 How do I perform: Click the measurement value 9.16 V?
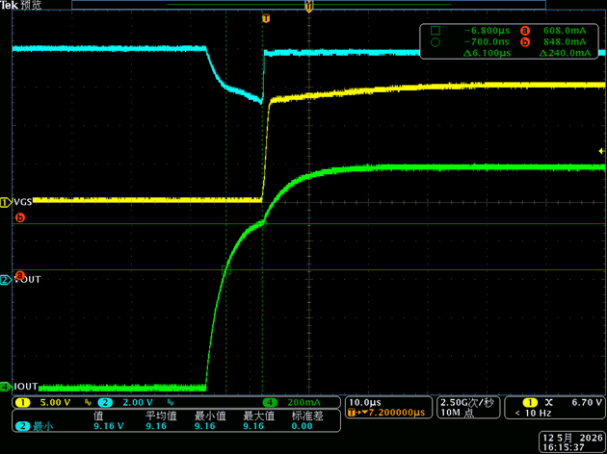[109, 426]
